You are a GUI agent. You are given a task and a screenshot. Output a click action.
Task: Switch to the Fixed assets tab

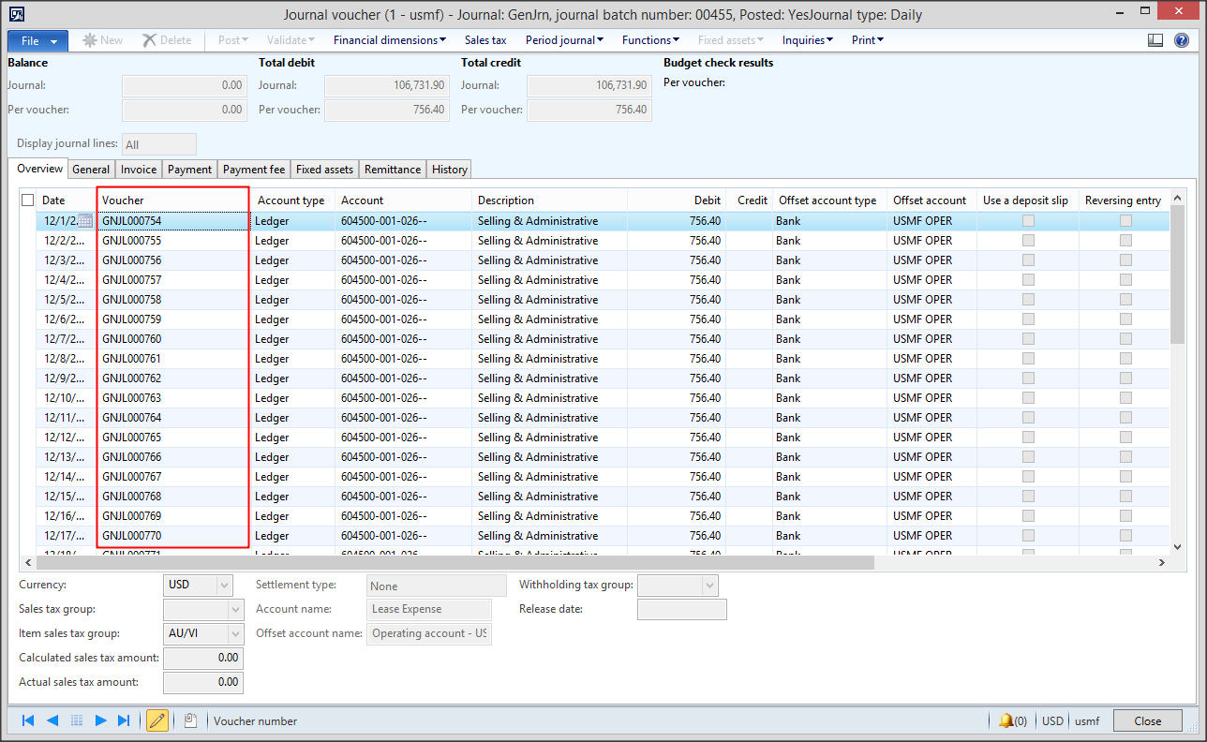click(x=323, y=169)
